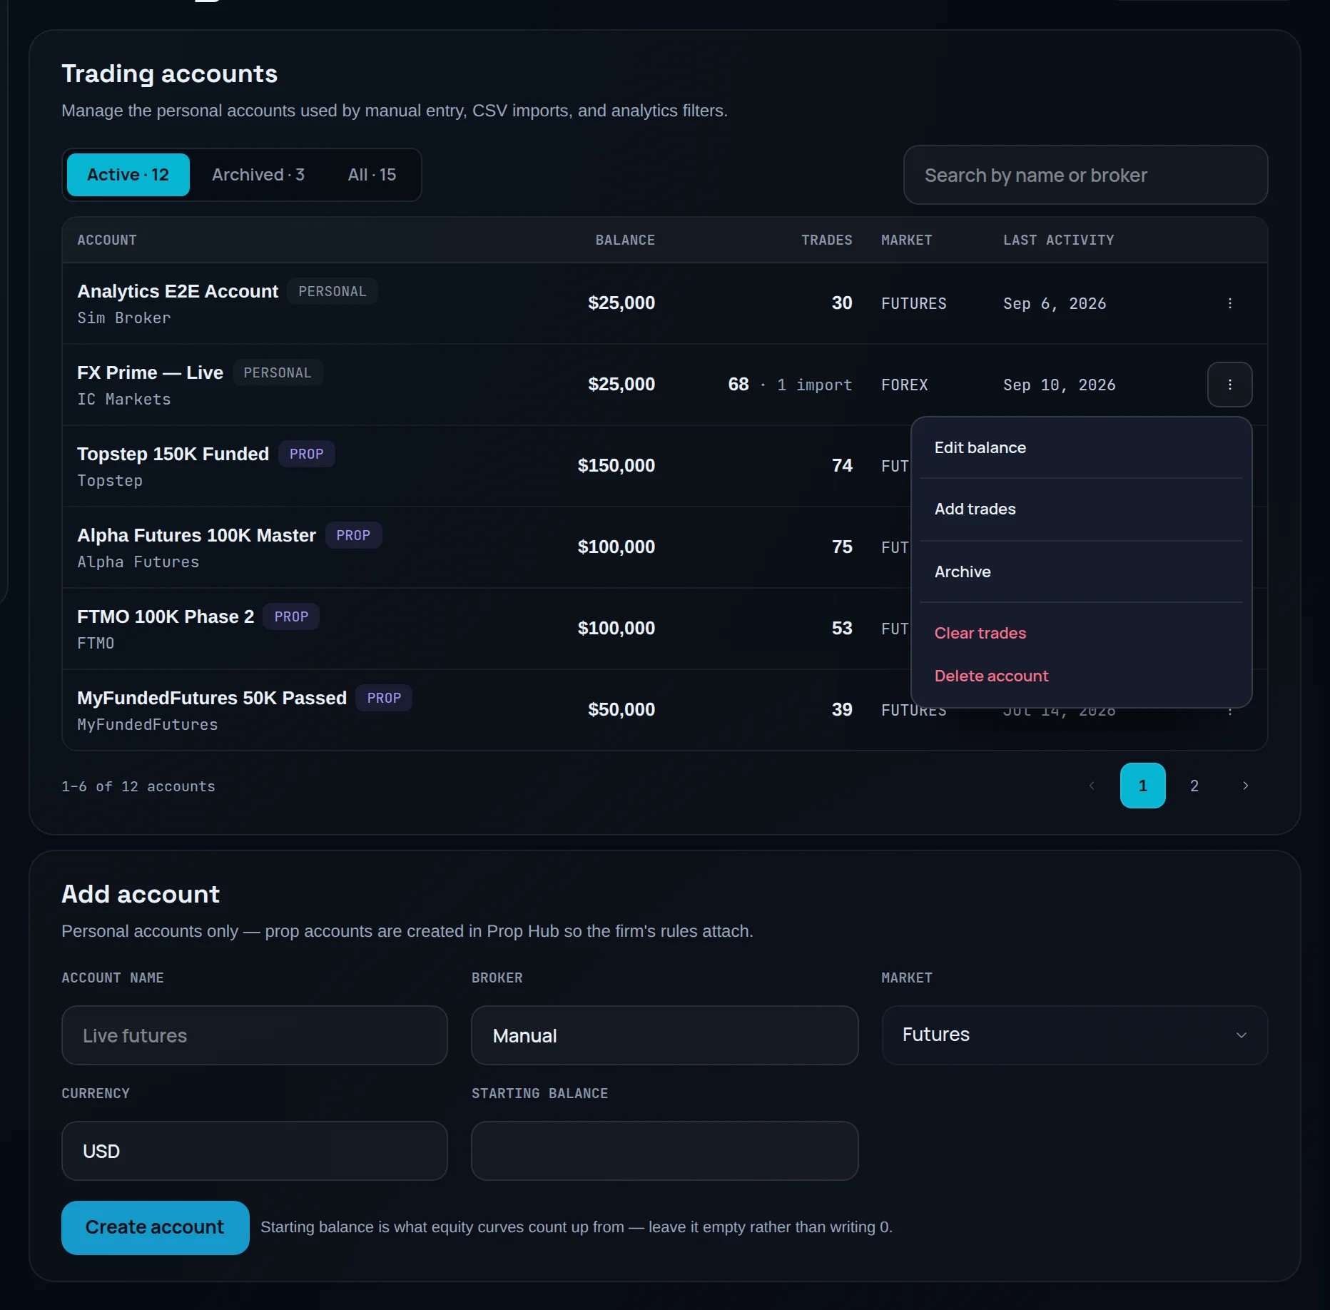Screen dimensions: 1330x1310
Task: Select Clear trades from the menu
Action: pos(1081,633)
